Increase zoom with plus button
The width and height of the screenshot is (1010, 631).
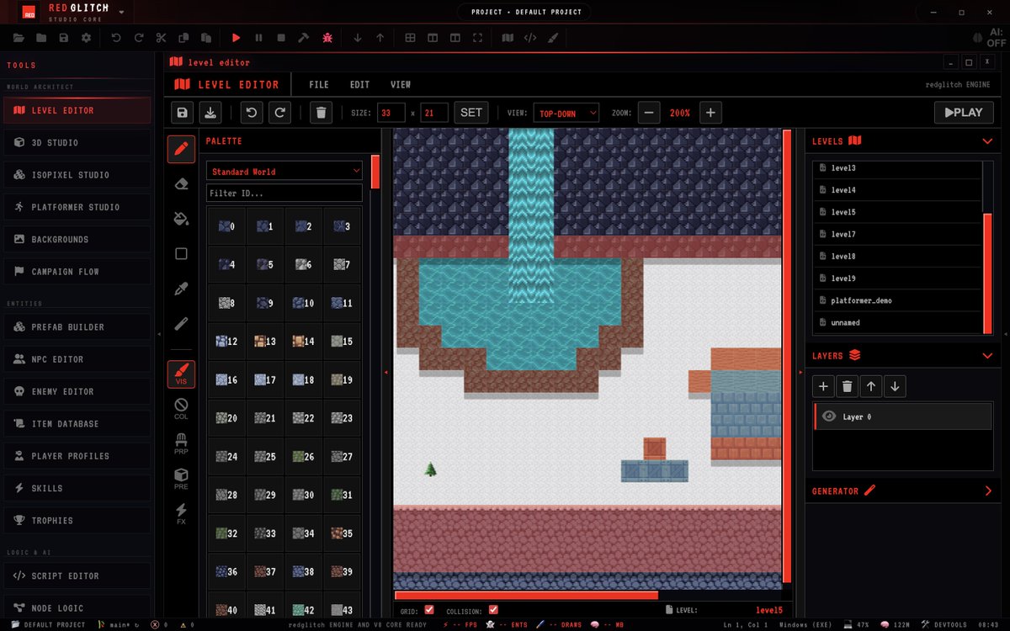point(710,113)
